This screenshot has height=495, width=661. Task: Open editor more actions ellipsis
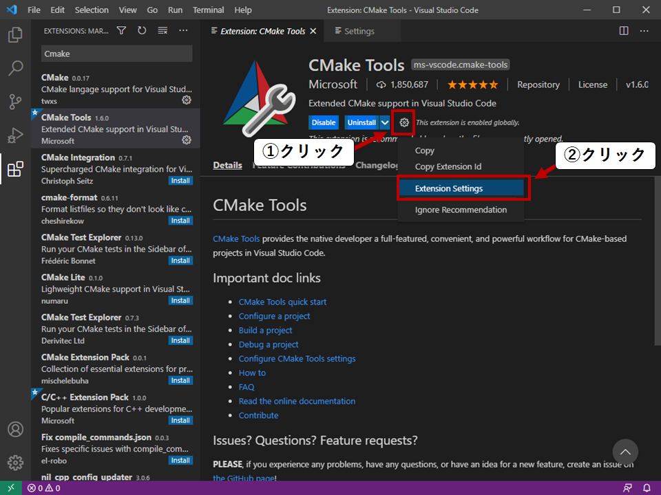coord(644,31)
